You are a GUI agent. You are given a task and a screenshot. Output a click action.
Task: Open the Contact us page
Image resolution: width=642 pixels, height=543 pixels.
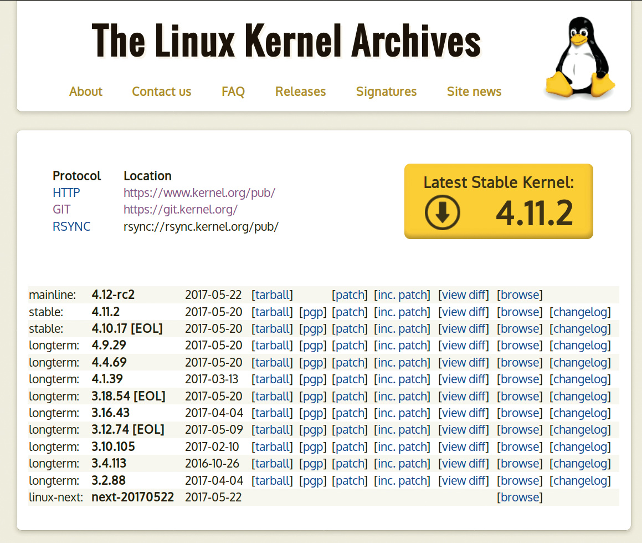click(161, 92)
